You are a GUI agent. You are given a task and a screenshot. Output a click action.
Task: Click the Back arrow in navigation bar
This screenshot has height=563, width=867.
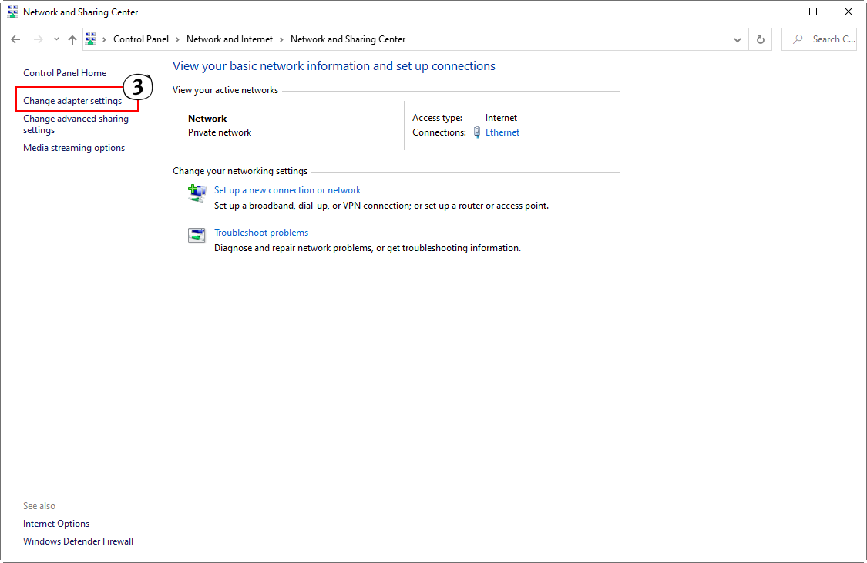pyautogui.click(x=15, y=39)
